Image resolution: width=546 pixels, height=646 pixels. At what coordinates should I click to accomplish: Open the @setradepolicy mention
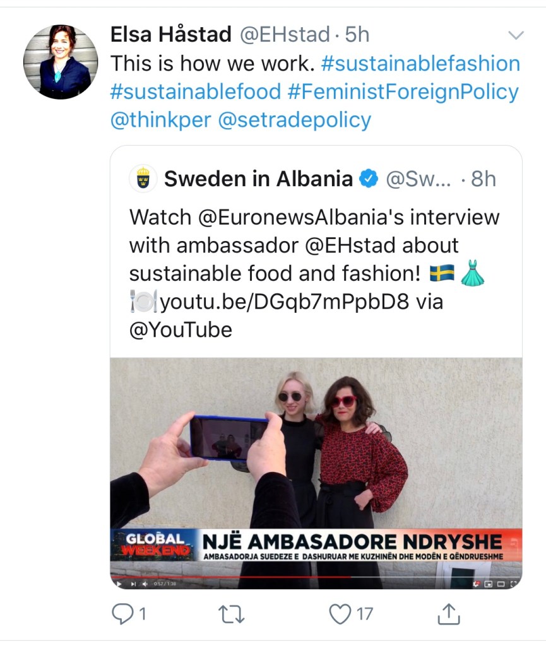click(x=294, y=119)
